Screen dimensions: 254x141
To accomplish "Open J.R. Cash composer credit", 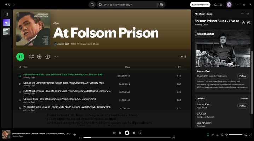I will [201, 114].
